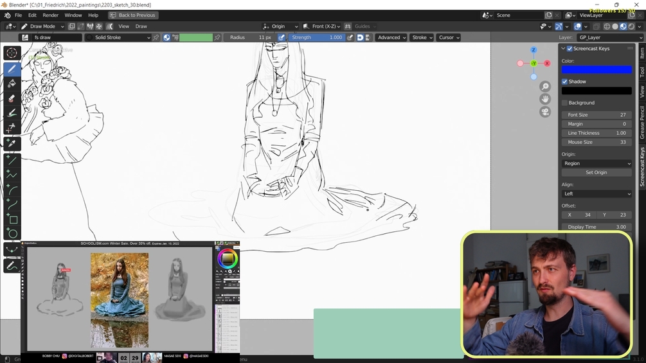The image size is (646, 363).
Task: Open the viewport Draw menu
Action: click(141, 26)
